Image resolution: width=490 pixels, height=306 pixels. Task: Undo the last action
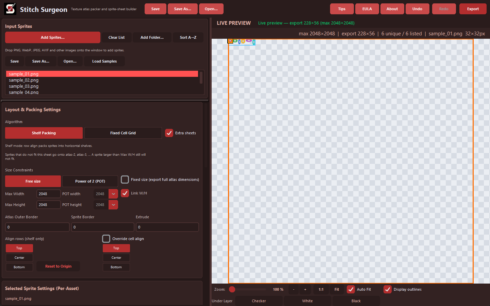click(x=418, y=9)
